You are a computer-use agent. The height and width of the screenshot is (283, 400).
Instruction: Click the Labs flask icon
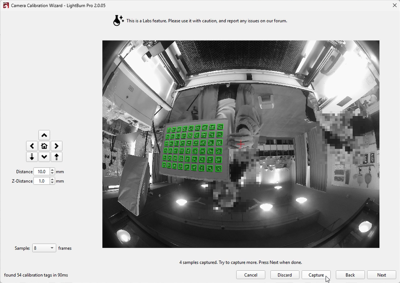(118, 20)
